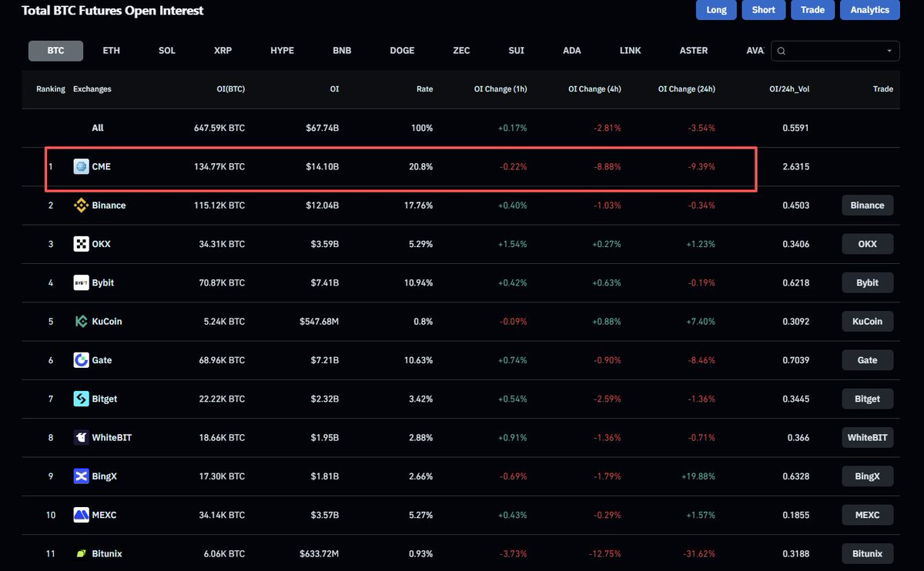Open the HYPE coin tab
This screenshot has width=924, height=571.
pos(282,51)
